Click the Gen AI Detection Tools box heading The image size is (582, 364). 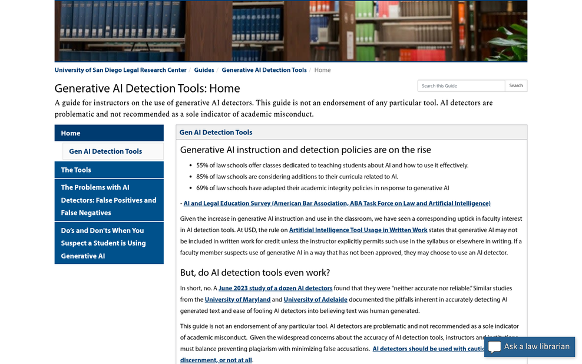point(216,133)
